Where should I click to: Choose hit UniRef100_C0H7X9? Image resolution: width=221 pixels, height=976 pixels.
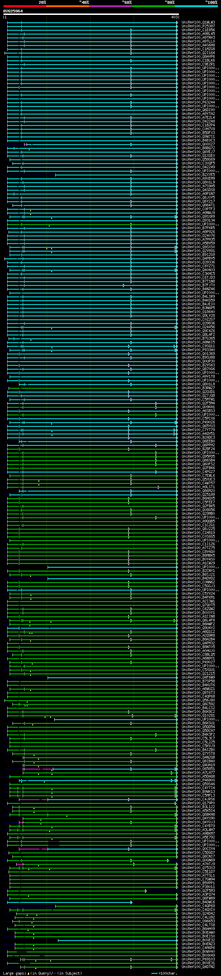click(x=198, y=129)
